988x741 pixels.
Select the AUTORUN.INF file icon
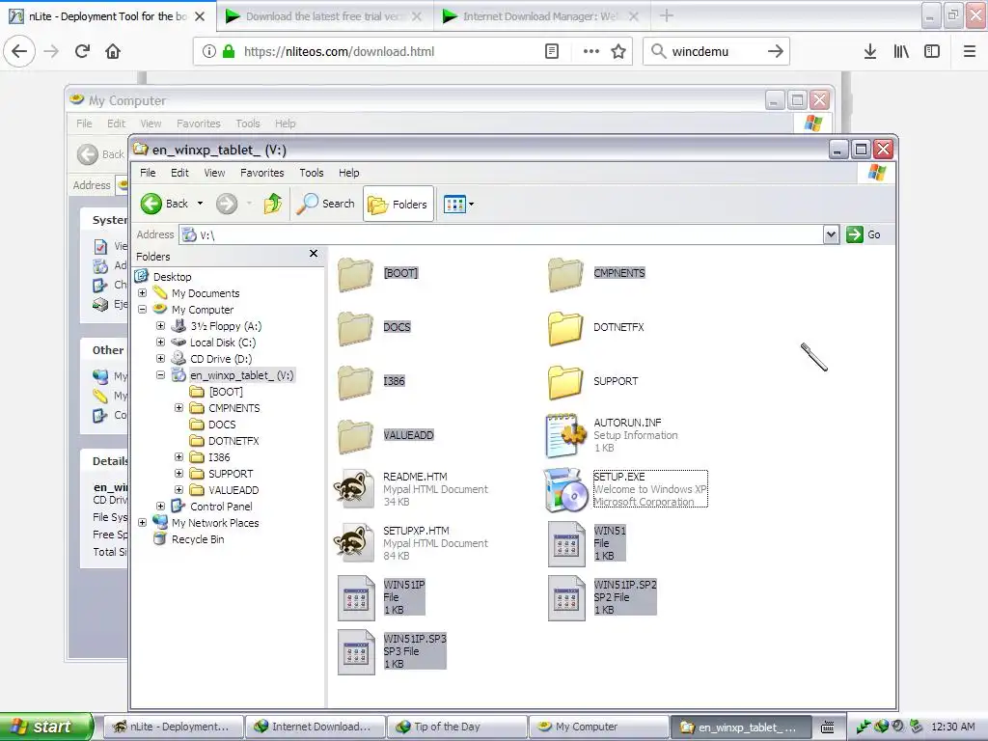pyautogui.click(x=565, y=435)
